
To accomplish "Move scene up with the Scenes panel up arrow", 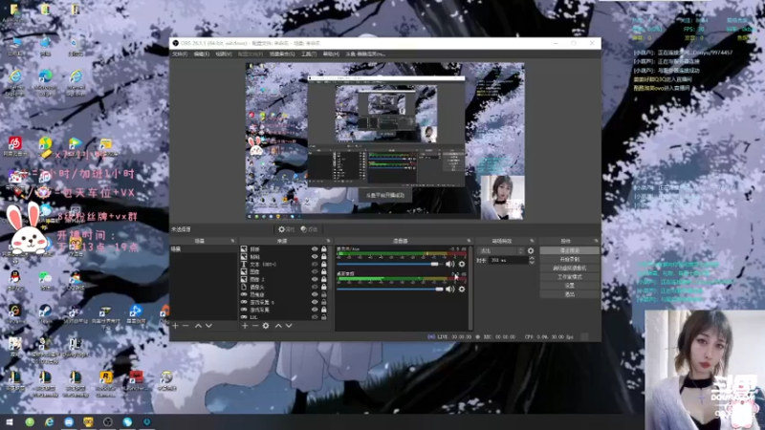I will click(198, 326).
